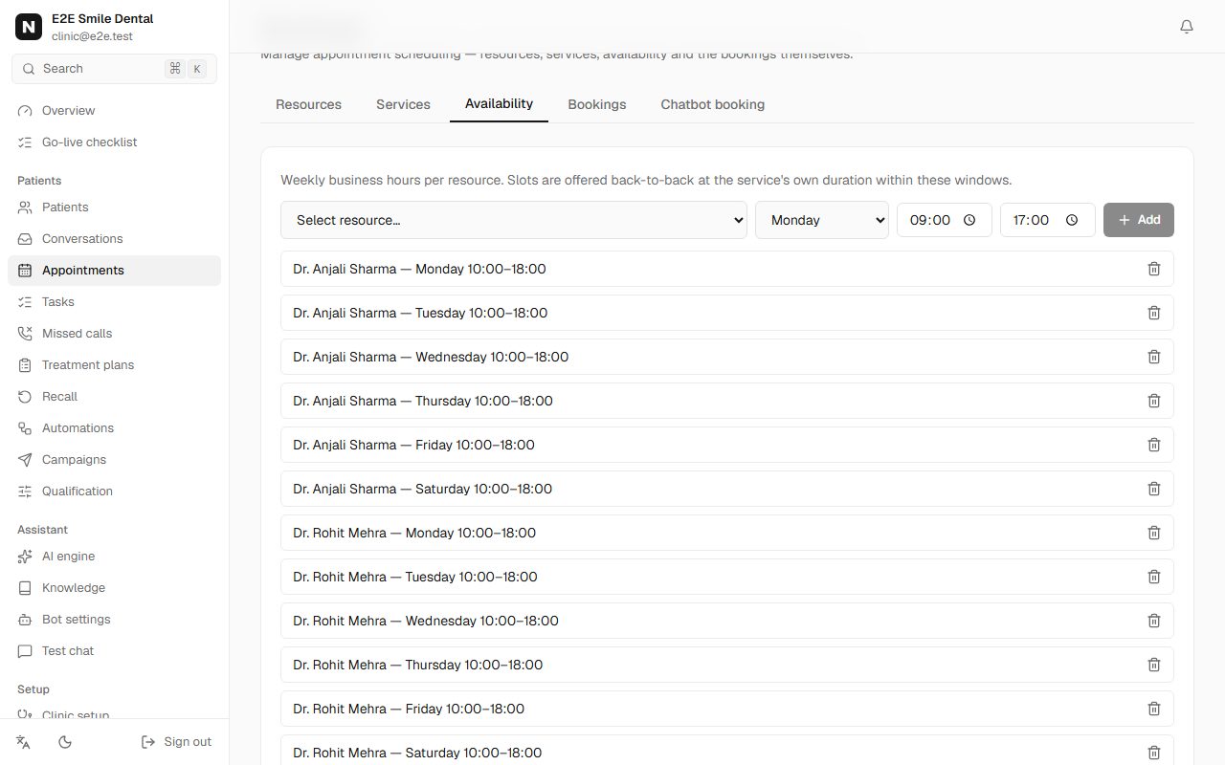The height and width of the screenshot is (765, 1225).
Task: Remove Dr. Rohit Mehra Wednesday slot
Action: tap(1154, 621)
